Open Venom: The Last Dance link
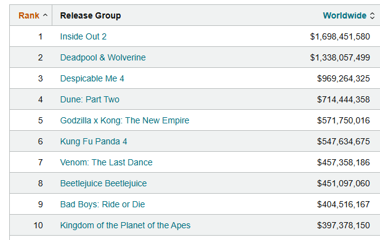380x240 pixels. [106, 162]
